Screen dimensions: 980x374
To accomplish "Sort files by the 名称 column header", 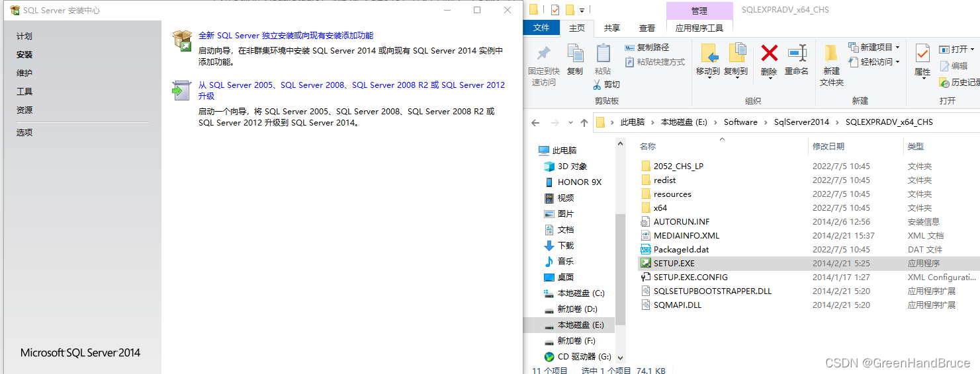I will [x=648, y=147].
